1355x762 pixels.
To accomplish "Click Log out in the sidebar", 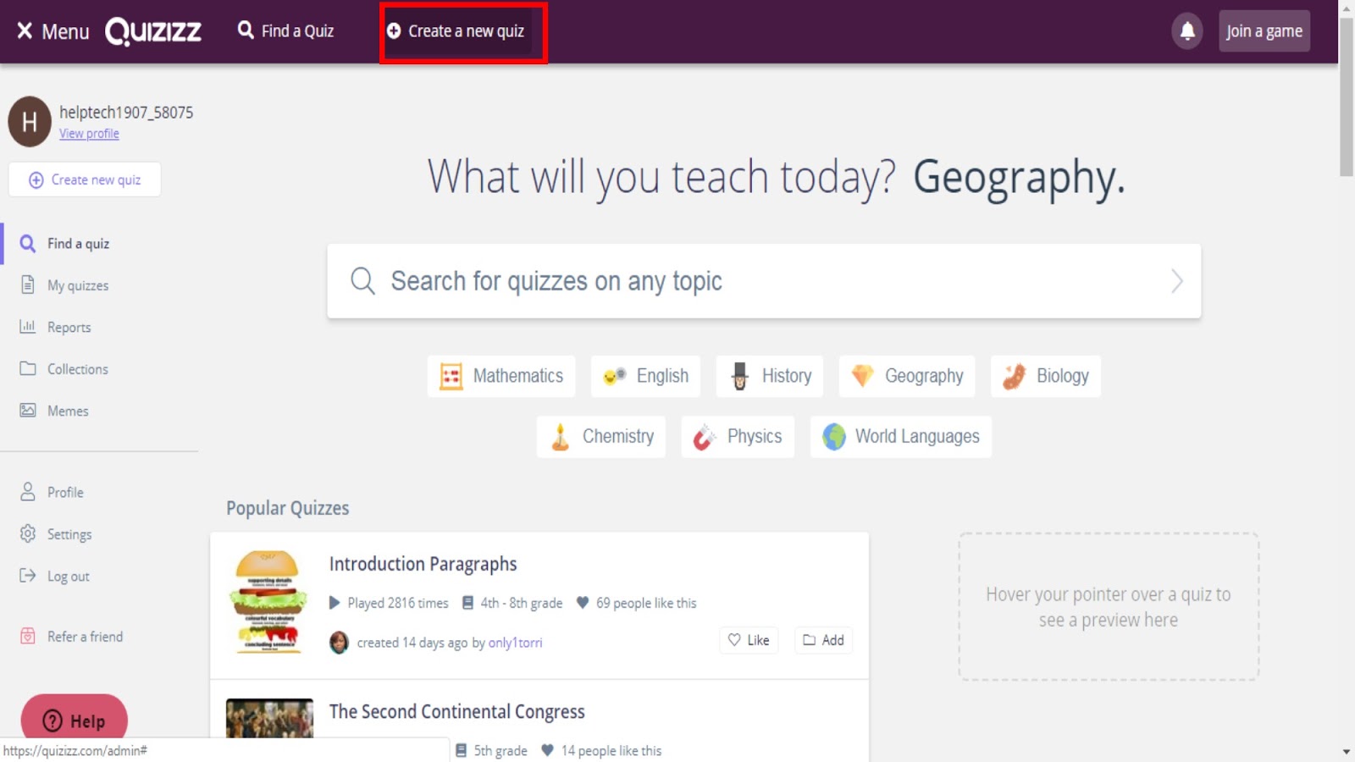I will click(x=67, y=577).
